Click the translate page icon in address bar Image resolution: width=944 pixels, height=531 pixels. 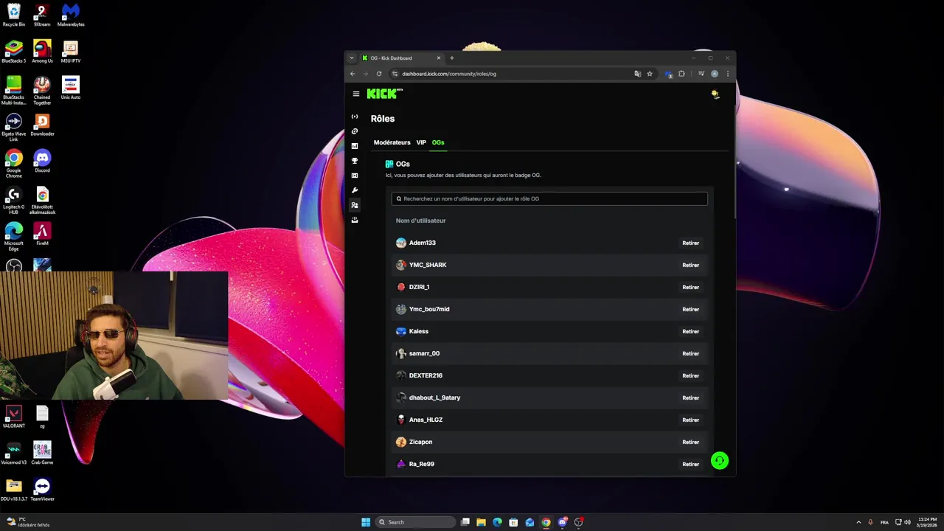[x=637, y=74]
